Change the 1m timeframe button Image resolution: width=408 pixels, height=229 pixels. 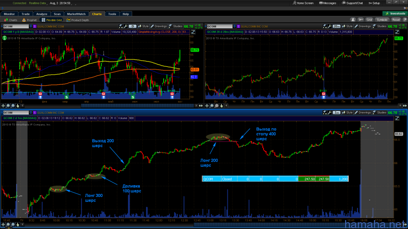pyautogui.click(x=337, y=113)
